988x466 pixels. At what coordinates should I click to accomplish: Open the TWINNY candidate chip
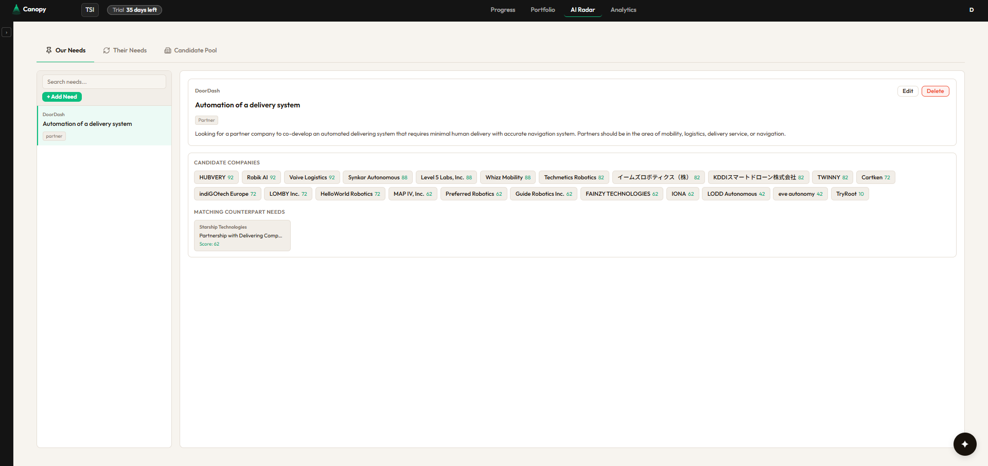(x=833, y=177)
